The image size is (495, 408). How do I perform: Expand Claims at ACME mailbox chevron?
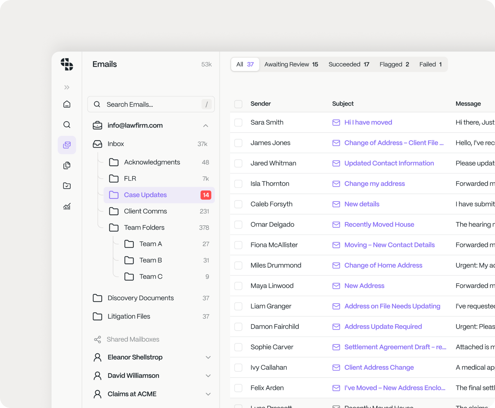[x=208, y=394]
